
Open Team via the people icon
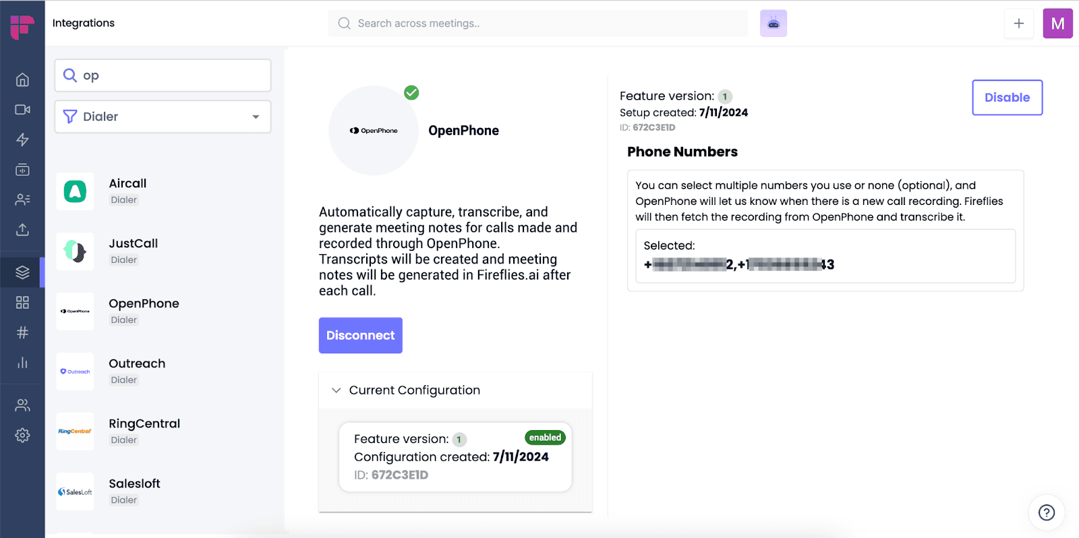tap(22, 405)
